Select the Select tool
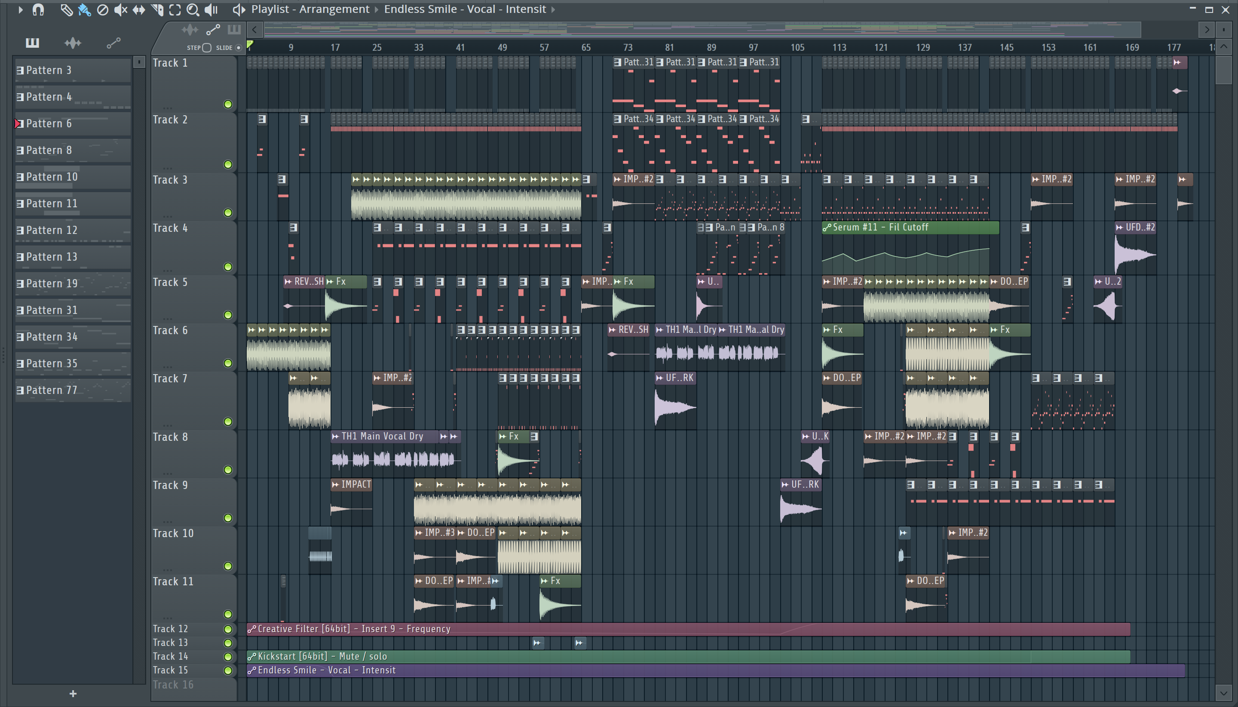1238x707 pixels. (175, 9)
